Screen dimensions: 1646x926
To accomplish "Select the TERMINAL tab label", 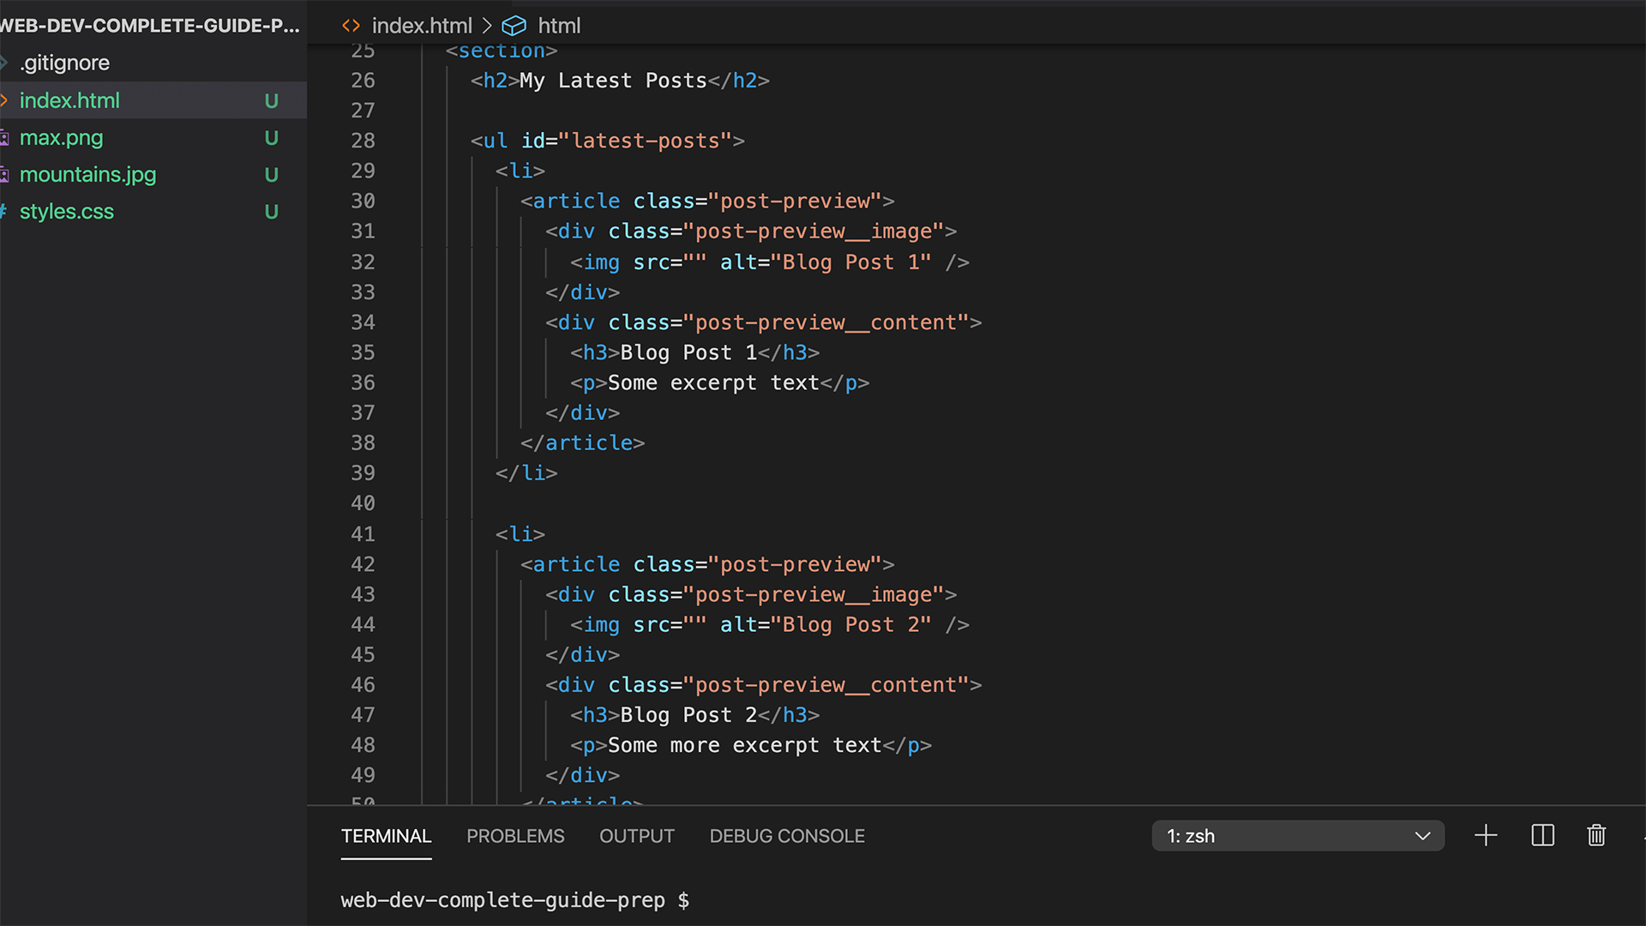I will click(x=386, y=835).
